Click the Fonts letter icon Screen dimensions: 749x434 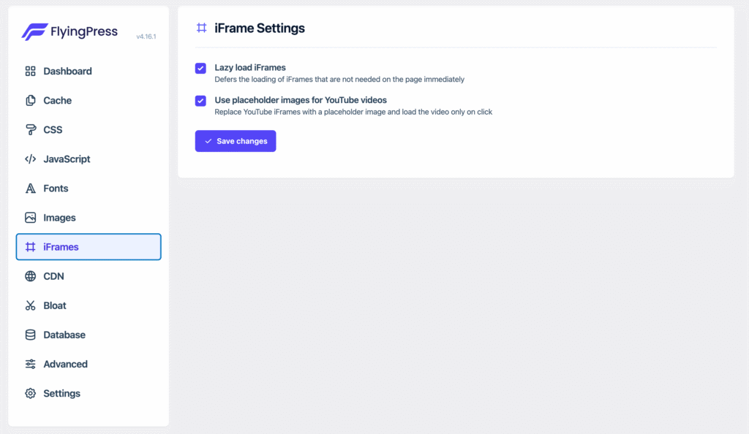coord(30,188)
